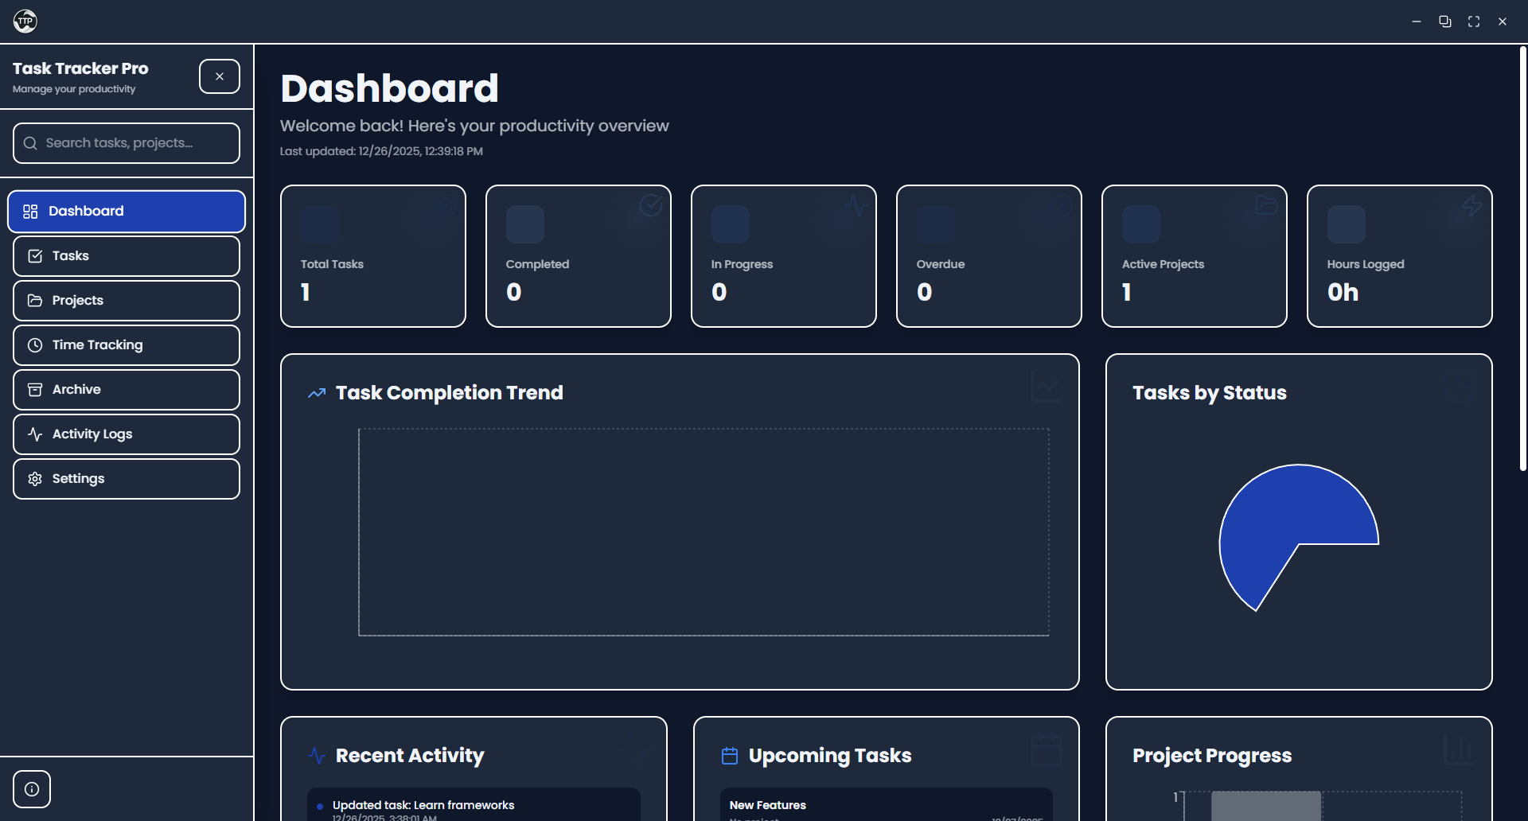The width and height of the screenshot is (1528, 821).
Task: Open the Settings gear icon
Action: 35,478
